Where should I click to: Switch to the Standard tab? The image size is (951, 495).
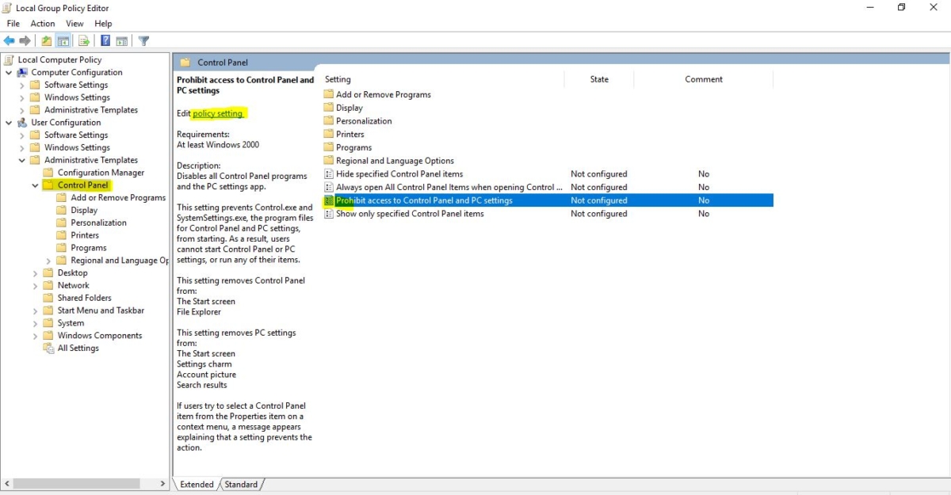point(241,484)
